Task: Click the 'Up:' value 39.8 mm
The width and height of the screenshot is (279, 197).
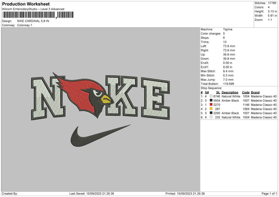Action: (x=229, y=54)
